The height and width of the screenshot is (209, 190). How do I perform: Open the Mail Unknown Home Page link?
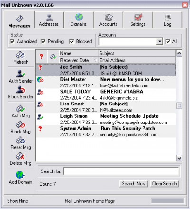(x=90, y=201)
